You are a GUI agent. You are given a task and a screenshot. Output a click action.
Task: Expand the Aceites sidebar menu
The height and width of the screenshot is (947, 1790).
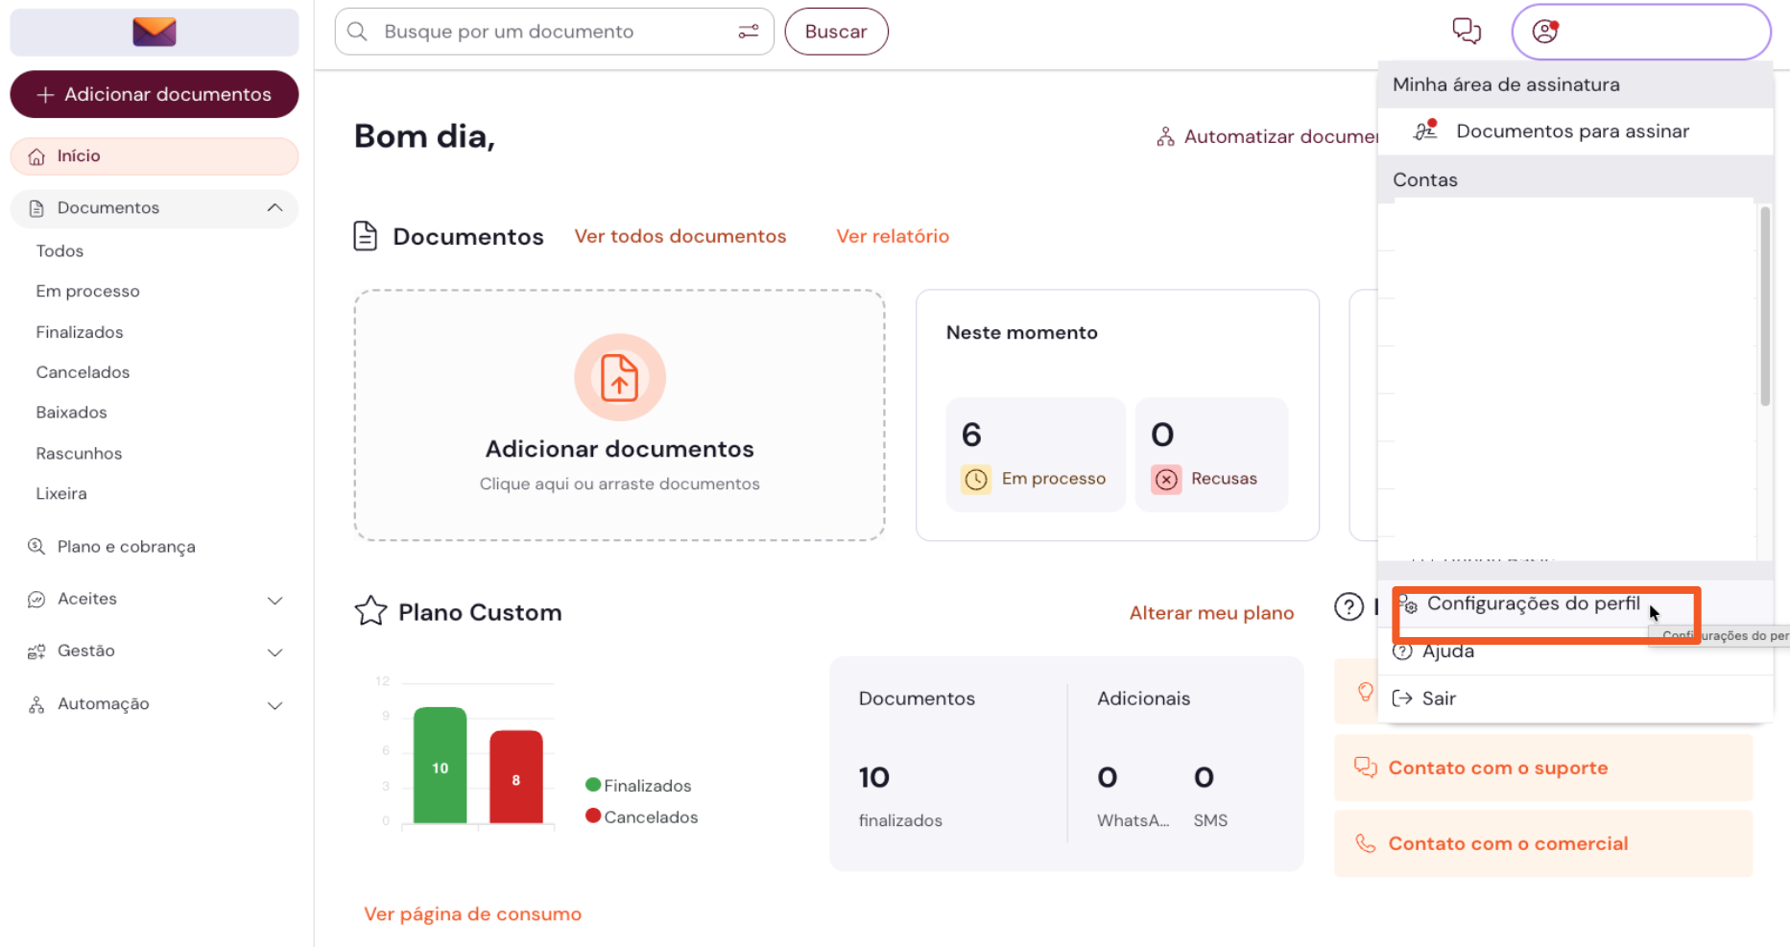tap(274, 600)
